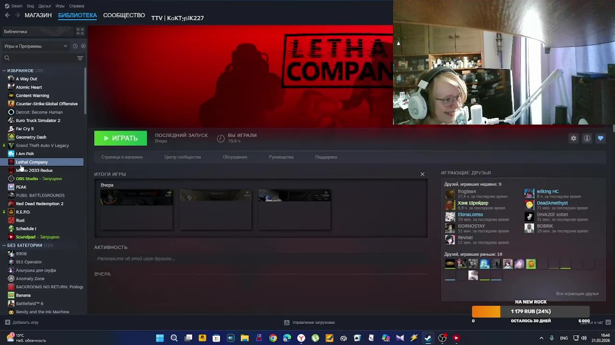Select Rust game icon
Viewport: 615px width, 345px height.
pyautogui.click(x=11, y=220)
